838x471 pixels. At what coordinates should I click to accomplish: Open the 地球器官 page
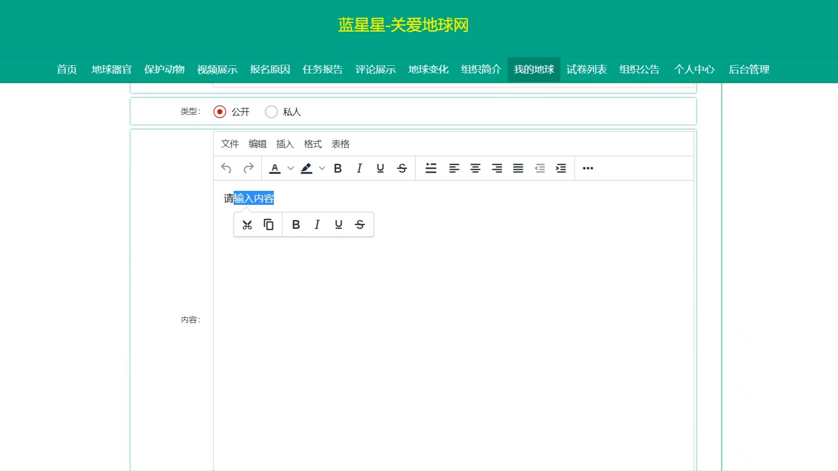(112, 69)
